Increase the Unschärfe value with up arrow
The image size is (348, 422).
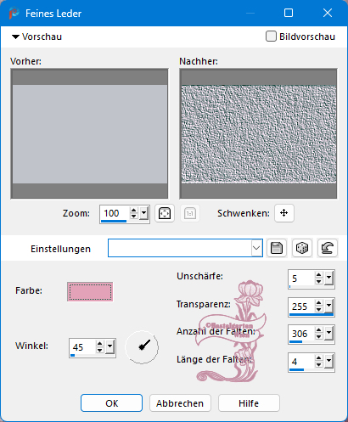[x=319, y=275]
